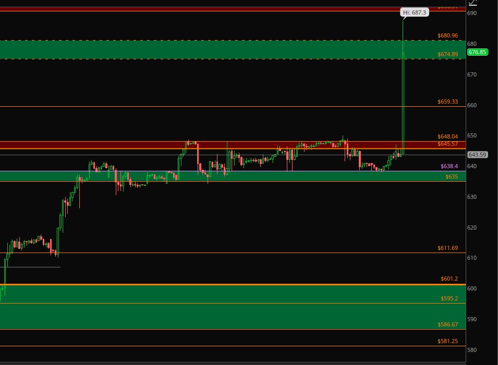Click the $635 support label

(451, 177)
